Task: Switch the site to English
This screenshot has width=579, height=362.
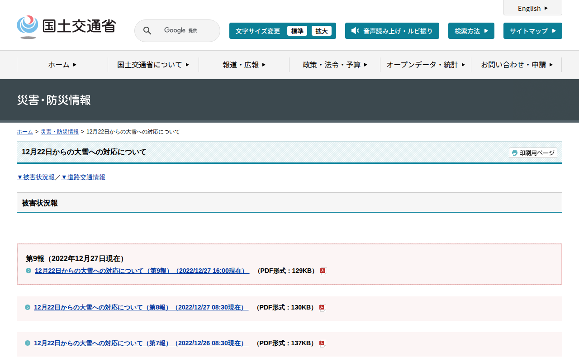Action: click(x=532, y=8)
